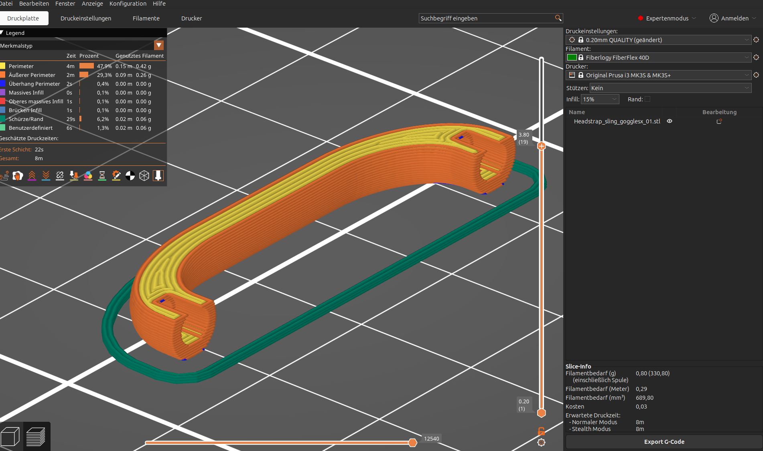763x451 pixels.
Task: Open Fiberlogy FiberFlex 40D filament dropdown
Action: click(x=658, y=57)
